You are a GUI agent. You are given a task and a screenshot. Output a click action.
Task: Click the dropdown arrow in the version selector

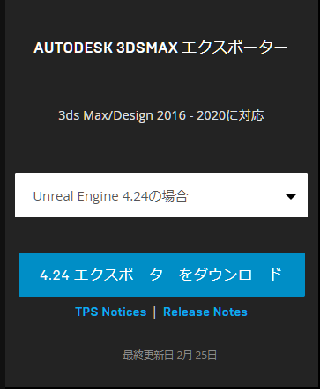tap(291, 197)
